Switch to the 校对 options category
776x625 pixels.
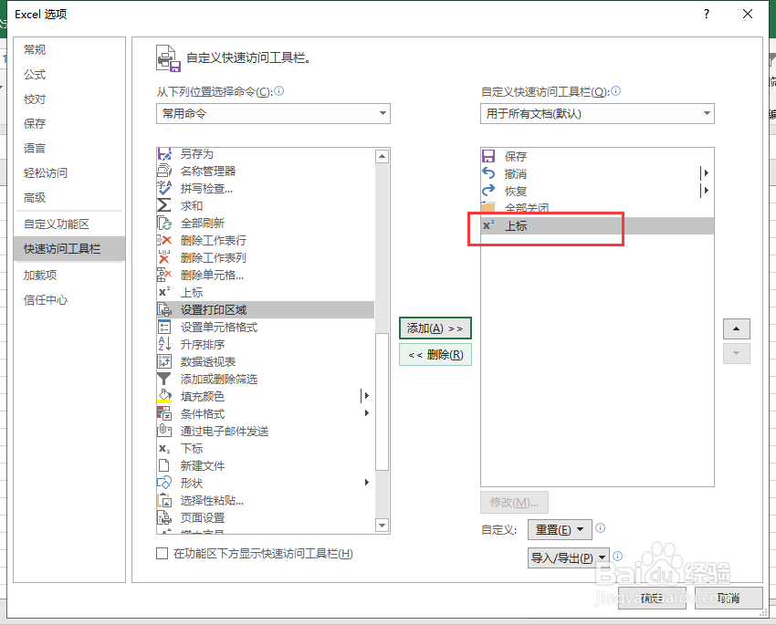tap(69, 99)
